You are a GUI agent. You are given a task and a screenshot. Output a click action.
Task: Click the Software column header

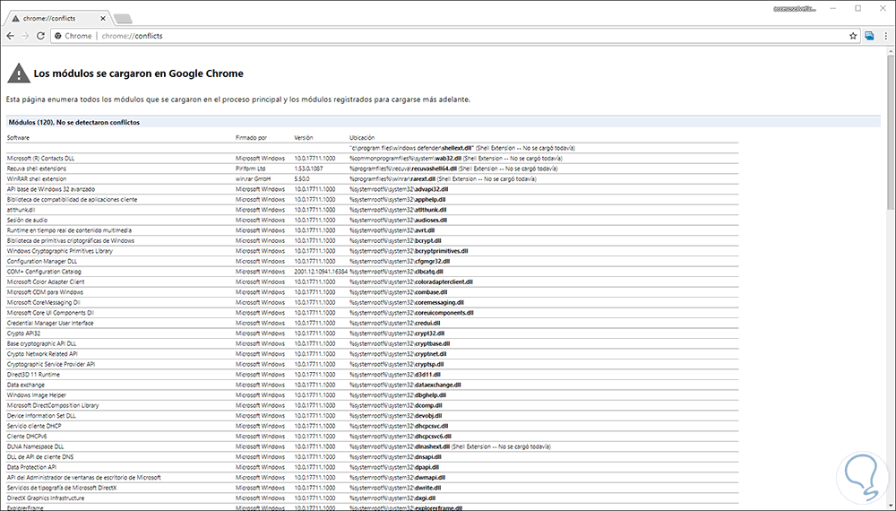pyautogui.click(x=19, y=137)
